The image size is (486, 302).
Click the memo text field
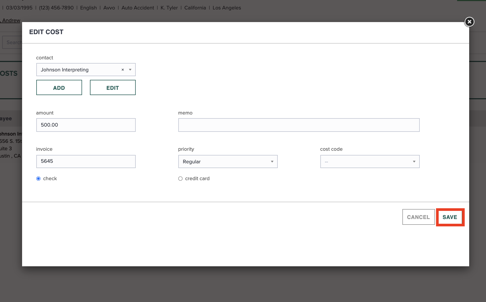[x=298, y=125]
